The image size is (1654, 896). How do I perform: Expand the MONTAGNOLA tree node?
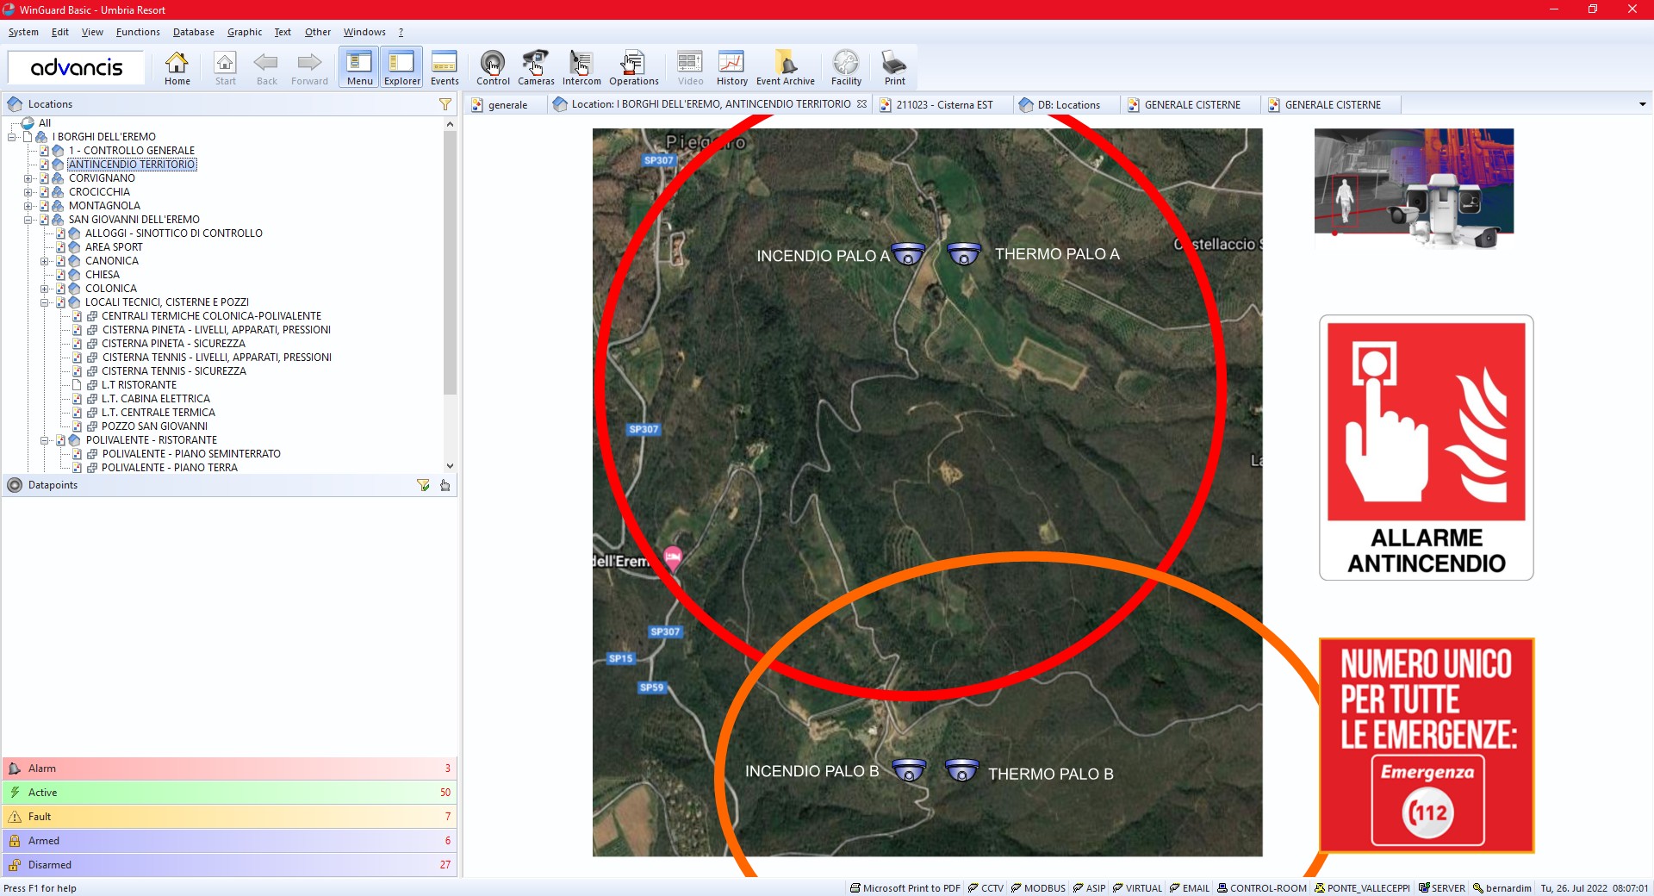coord(28,206)
